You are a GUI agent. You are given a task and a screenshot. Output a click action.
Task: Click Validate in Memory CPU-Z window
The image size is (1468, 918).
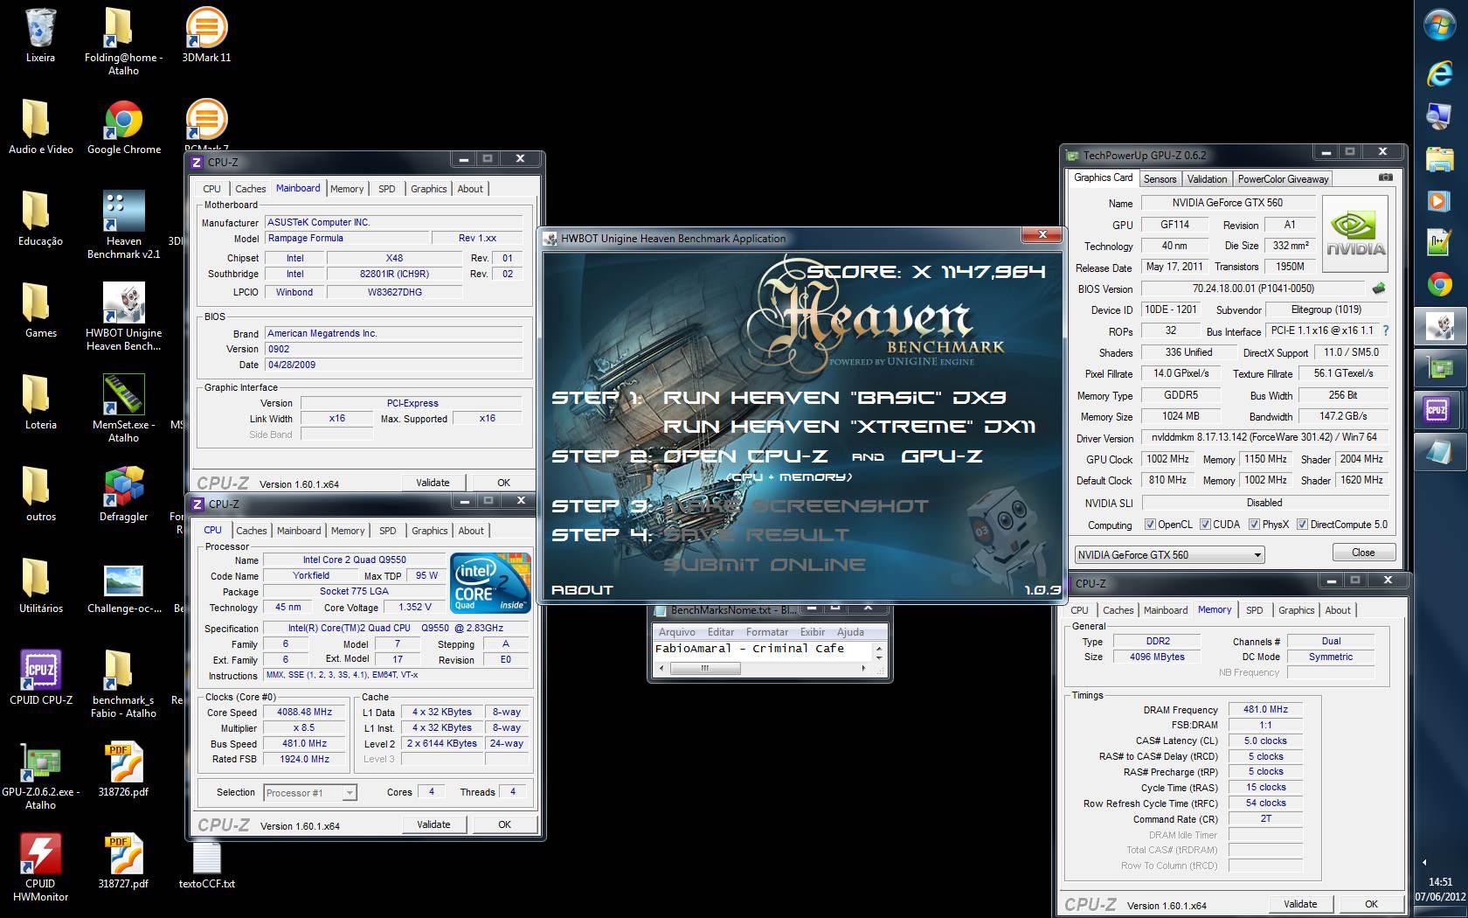click(1300, 904)
